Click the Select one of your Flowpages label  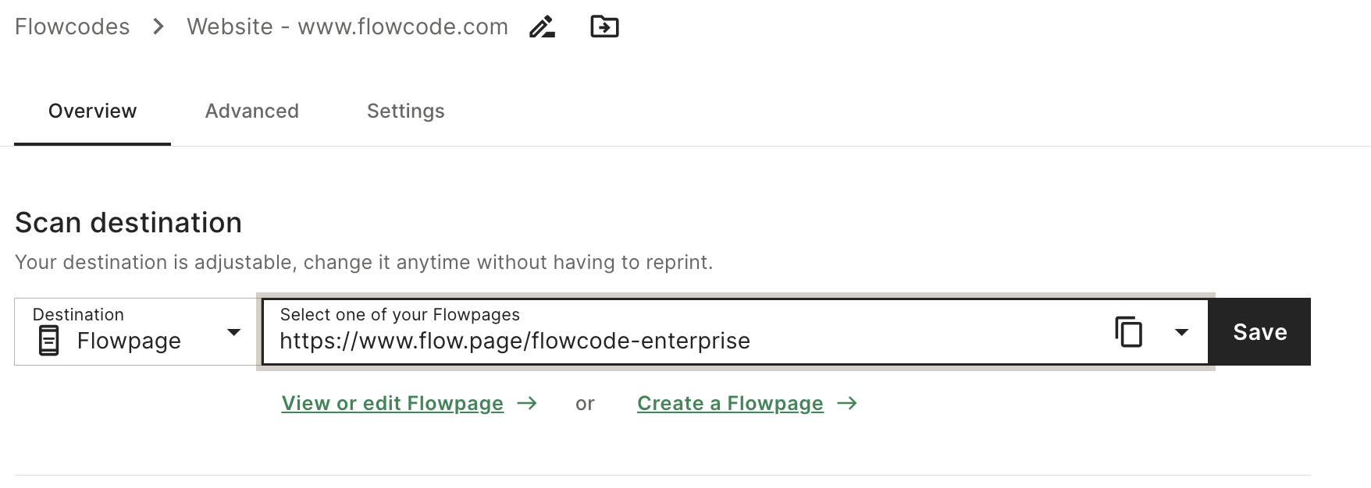(400, 314)
